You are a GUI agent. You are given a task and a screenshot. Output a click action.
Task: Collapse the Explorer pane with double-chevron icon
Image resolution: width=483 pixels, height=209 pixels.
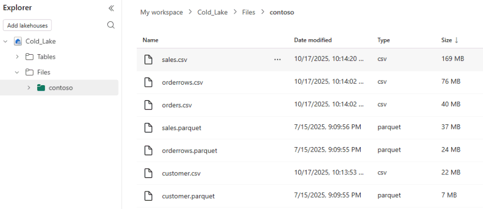[x=111, y=8]
